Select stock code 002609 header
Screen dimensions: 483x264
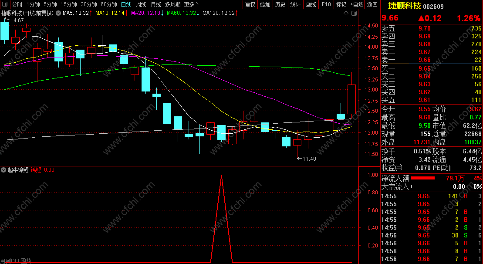click(x=433, y=7)
